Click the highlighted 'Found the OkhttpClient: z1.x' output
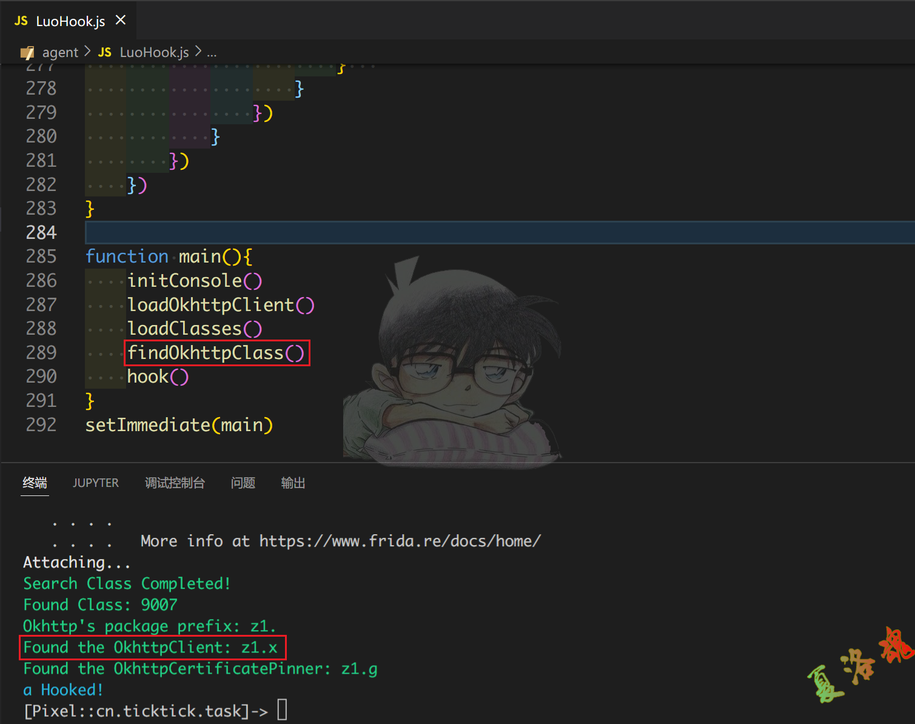The width and height of the screenshot is (915, 724). pos(152,647)
